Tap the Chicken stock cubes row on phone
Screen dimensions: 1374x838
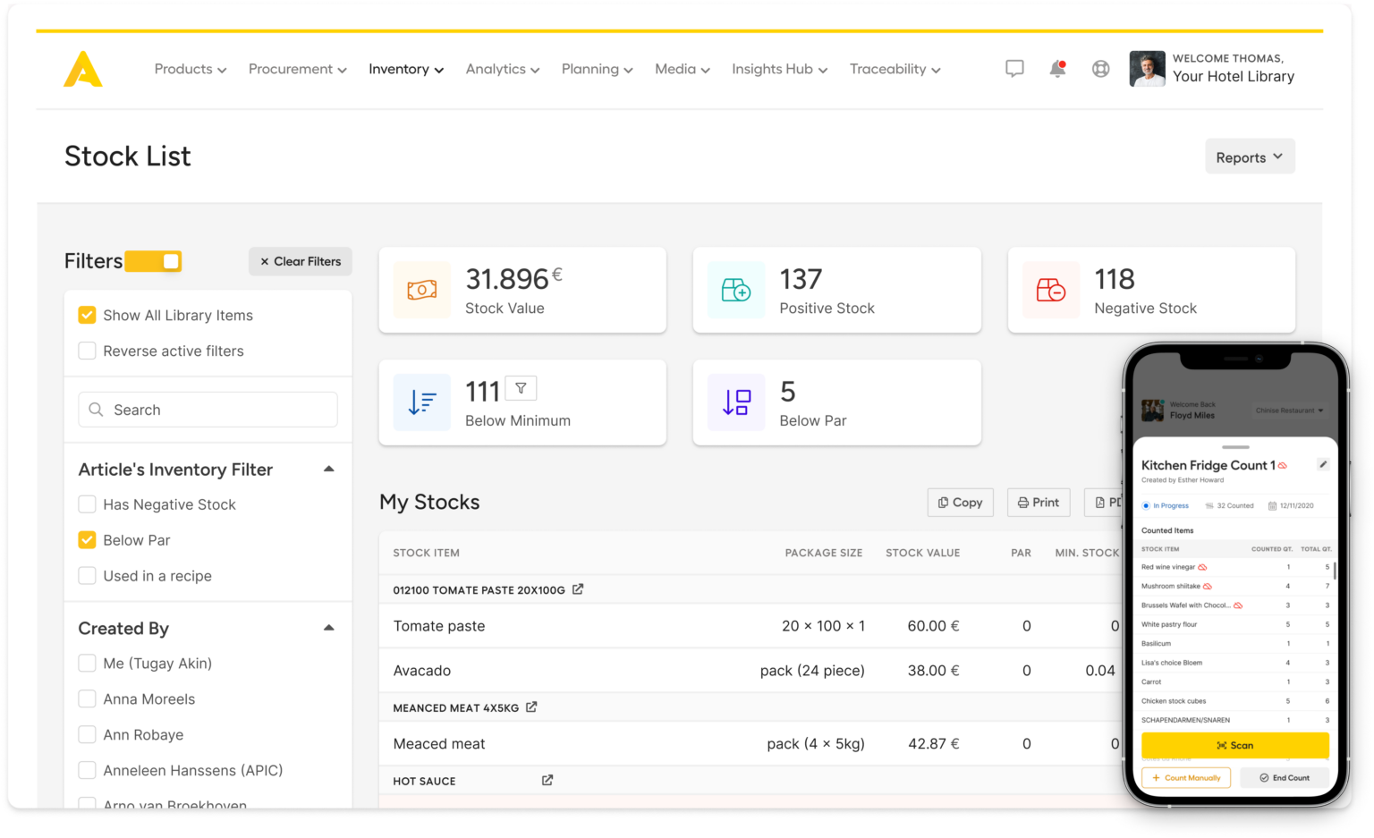1235,701
